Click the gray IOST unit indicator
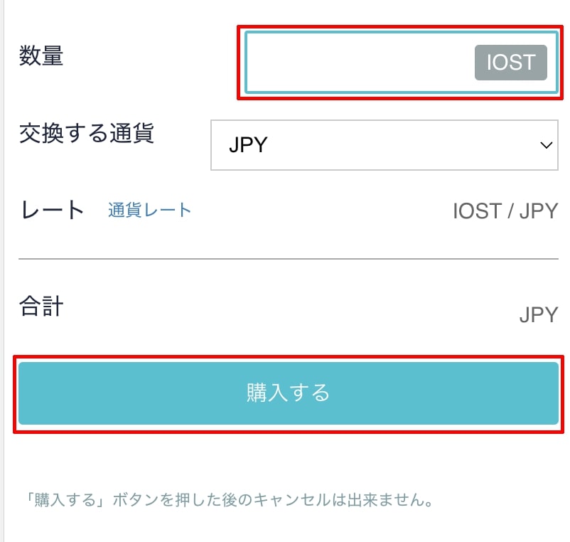This screenshot has width=570, height=542. (x=510, y=63)
